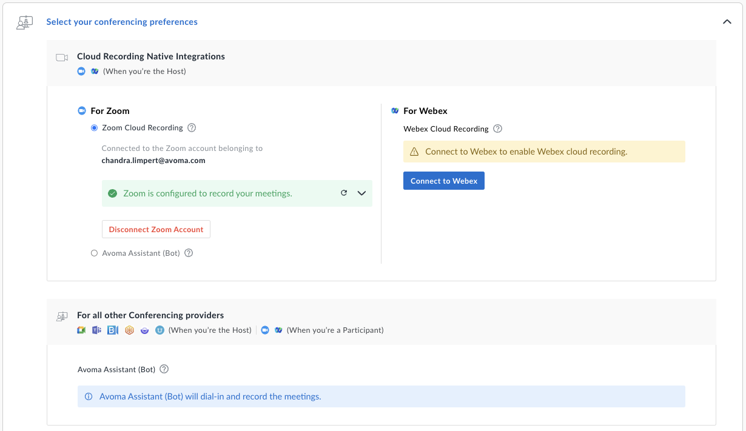
Task: Click the info icon in blue banner
Action: 89,397
